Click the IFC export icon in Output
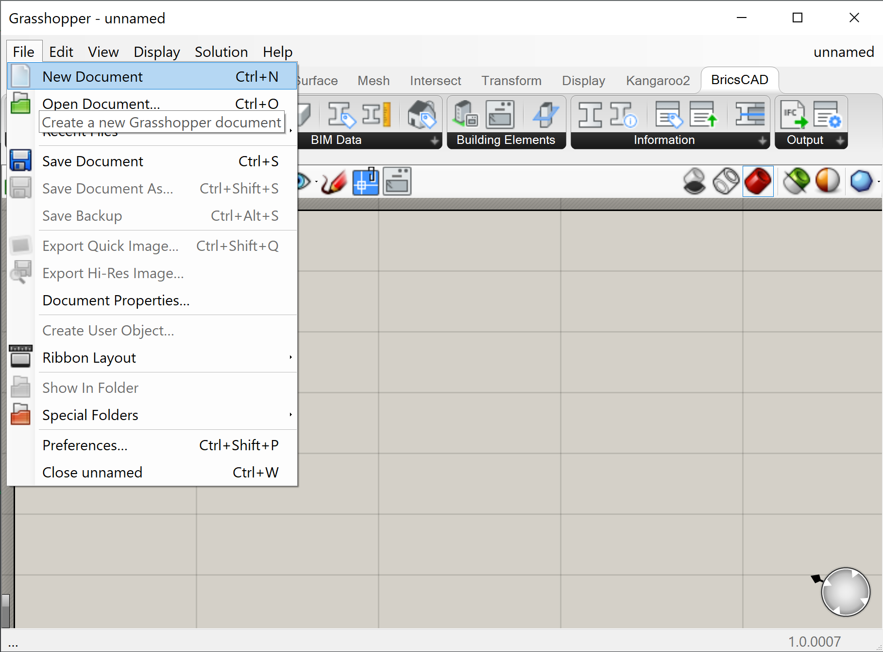This screenshot has width=883, height=652. click(793, 115)
